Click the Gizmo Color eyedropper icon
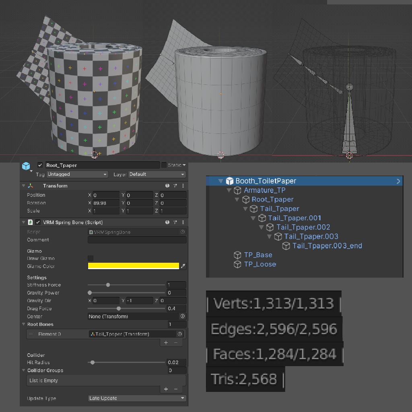Screen dimensions: 412x412 point(183,266)
